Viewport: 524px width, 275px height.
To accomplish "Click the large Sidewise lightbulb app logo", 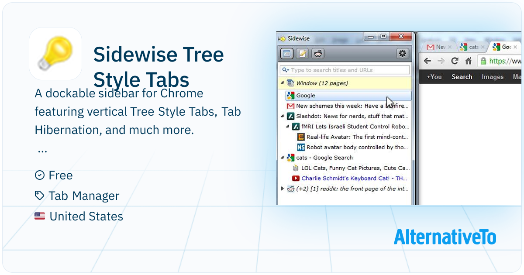I will point(55,54).
